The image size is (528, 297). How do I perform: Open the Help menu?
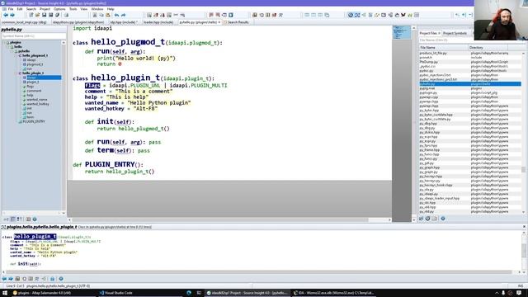[111, 9]
